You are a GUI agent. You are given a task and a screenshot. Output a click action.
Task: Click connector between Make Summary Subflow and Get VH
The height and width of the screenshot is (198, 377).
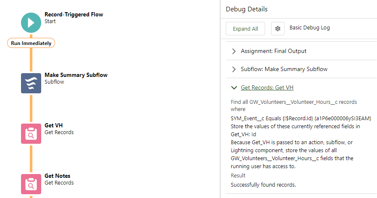point(31,108)
